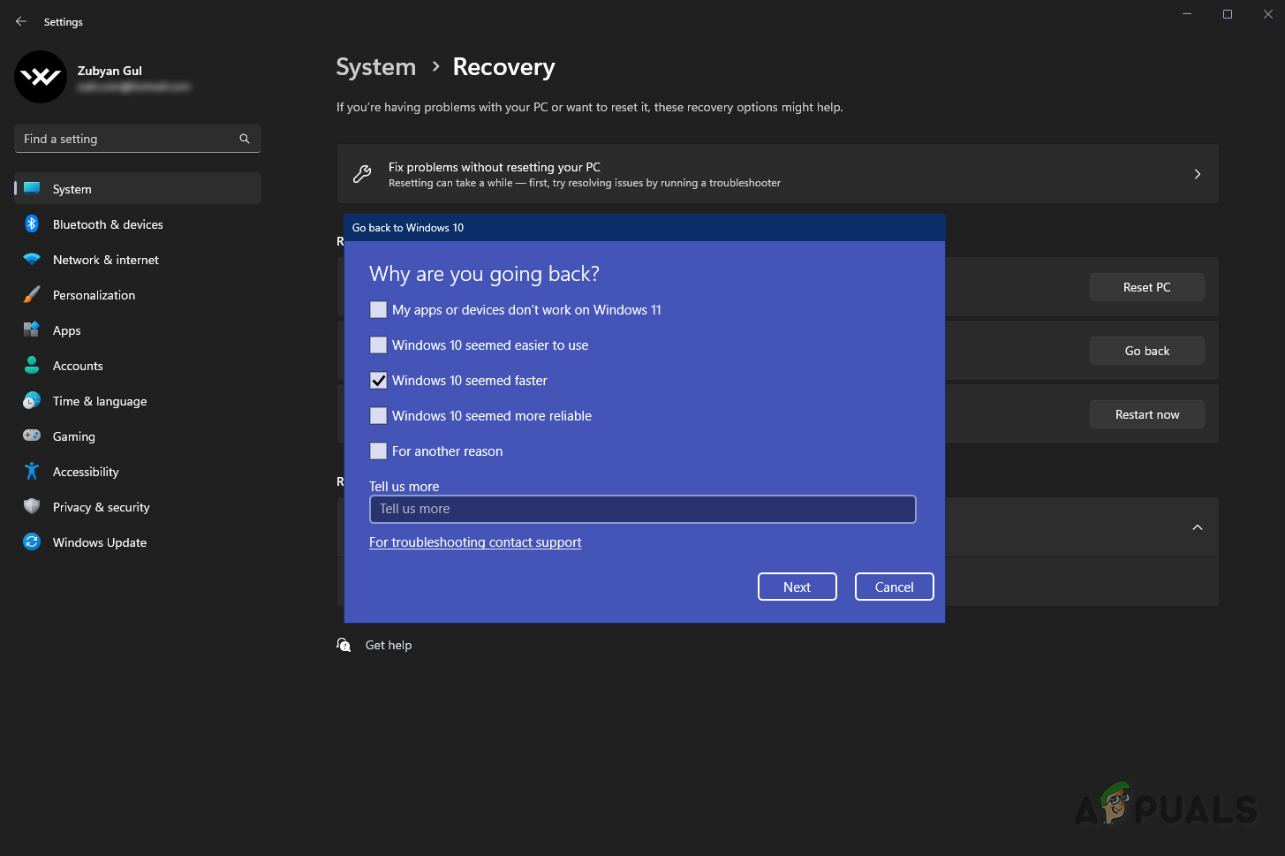This screenshot has height=856, width=1285.
Task: Open Personalization via its paintbrush icon
Action: click(32, 295)
